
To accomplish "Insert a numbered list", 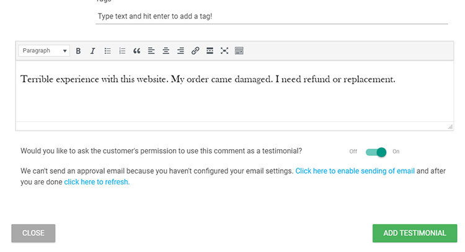I will click(122, 51).
